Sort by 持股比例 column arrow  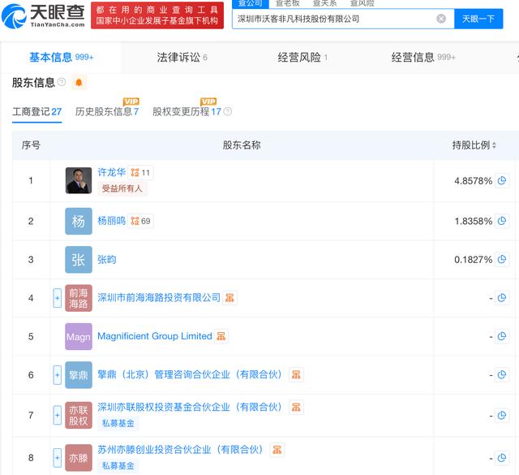pyautogui.click(x=495, y=145)
